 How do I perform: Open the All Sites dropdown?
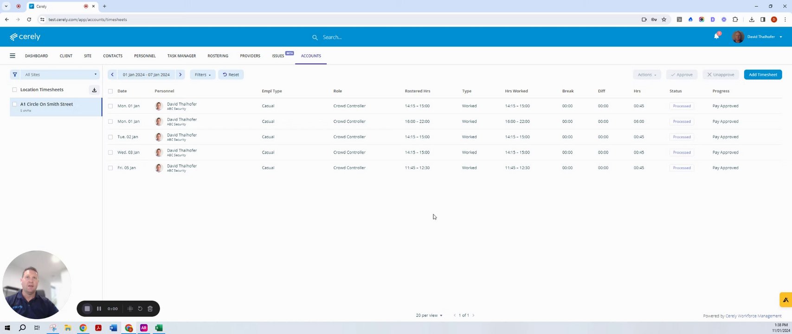(x=60, y=75)
